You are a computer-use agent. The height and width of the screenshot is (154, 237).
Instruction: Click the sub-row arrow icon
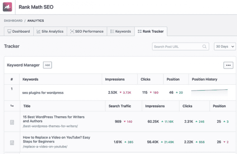[x=12, y=106]
